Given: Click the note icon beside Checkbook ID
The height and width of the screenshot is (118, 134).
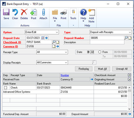Looking at the screenshot, I should click(58, 42).
